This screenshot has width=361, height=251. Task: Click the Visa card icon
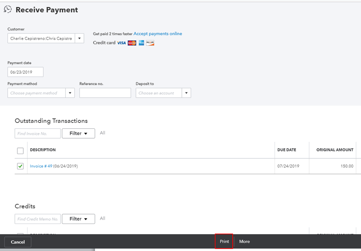point(121,43)
